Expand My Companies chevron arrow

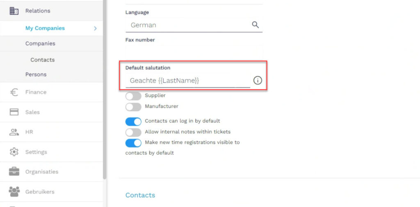pyautogui.click(x=95, y=28)
